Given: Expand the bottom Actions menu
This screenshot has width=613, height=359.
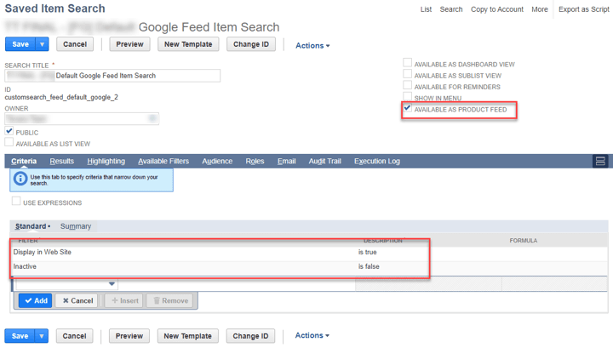Looking at the screenshot, I should (312, 335).
